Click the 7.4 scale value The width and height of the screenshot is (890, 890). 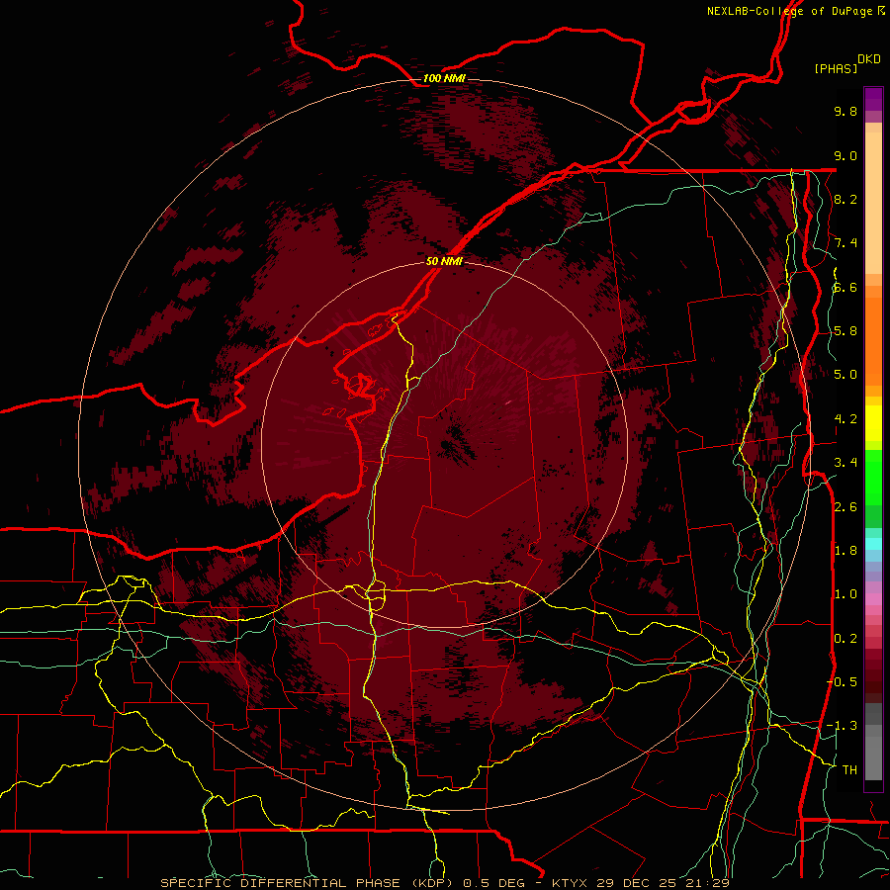[845, 243]
